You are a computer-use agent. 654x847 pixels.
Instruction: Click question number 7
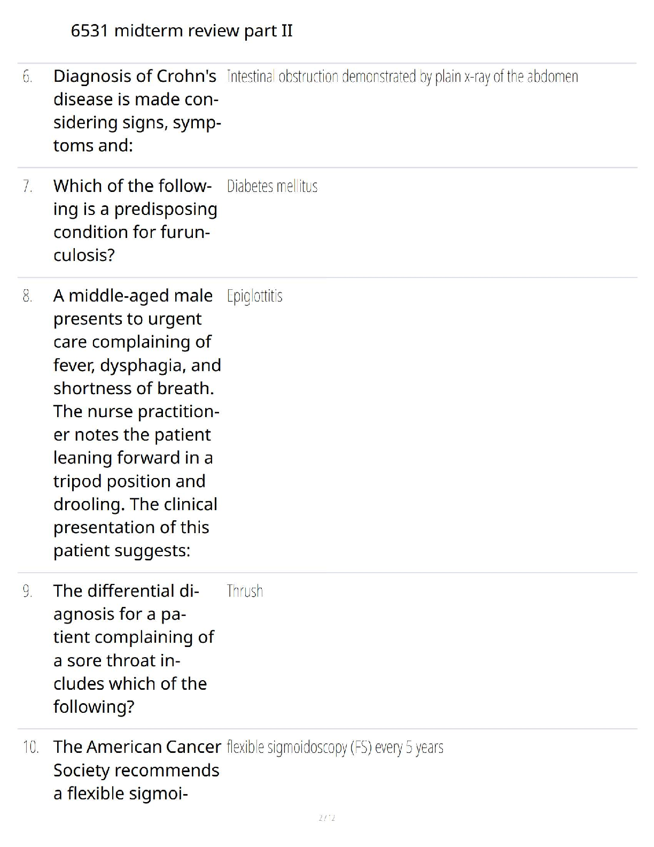pyautogui.click(x=27, y=187)
